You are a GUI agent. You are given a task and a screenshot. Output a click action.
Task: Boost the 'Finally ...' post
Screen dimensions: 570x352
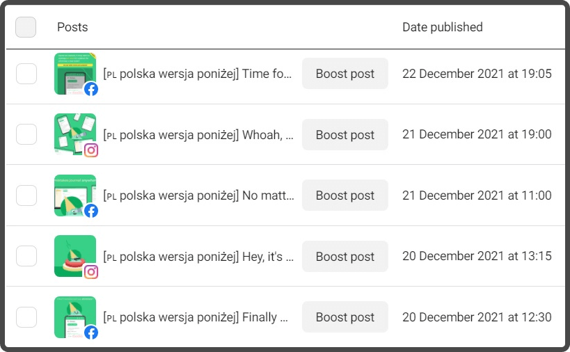point(345,317)
